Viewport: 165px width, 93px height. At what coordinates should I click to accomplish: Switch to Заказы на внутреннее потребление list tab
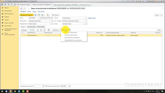42,5
